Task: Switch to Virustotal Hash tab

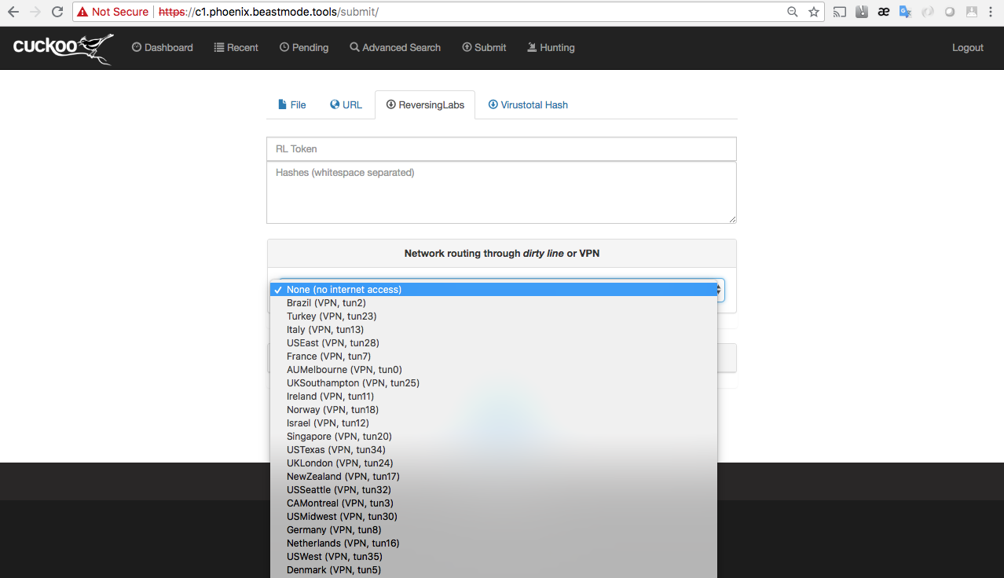Action: [x=528, y=104]
